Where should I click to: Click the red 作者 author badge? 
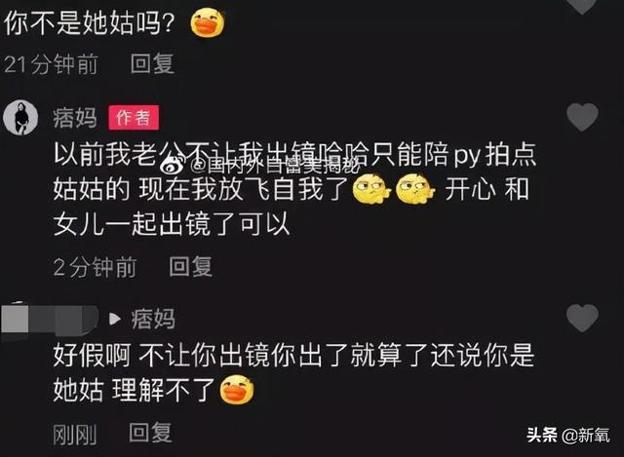pos(134,118)
